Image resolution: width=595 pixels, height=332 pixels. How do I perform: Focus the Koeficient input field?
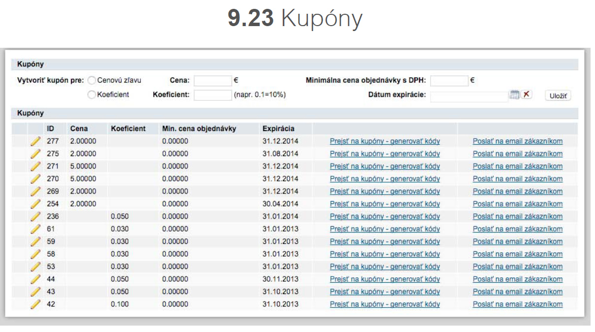click(212, 95)
